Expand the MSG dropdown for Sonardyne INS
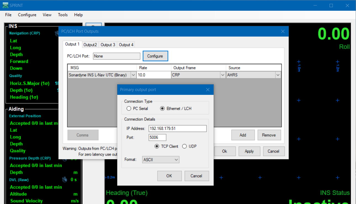Image resolution: width=356 pixels, height=204 pixels. click(x=133, y=75)
